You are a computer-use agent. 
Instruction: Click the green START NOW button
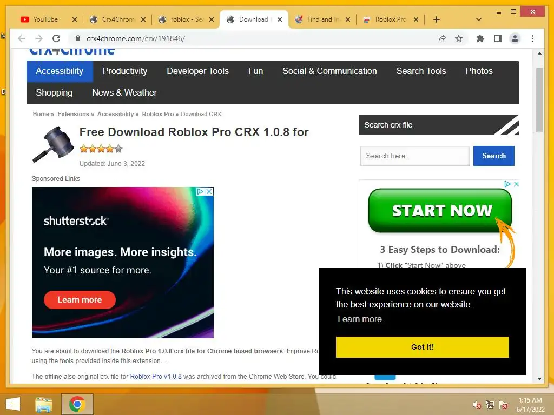[x=440, y=211]
